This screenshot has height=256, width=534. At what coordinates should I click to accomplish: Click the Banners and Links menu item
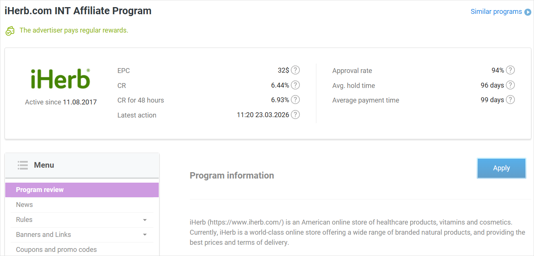[x=44, y=235]
